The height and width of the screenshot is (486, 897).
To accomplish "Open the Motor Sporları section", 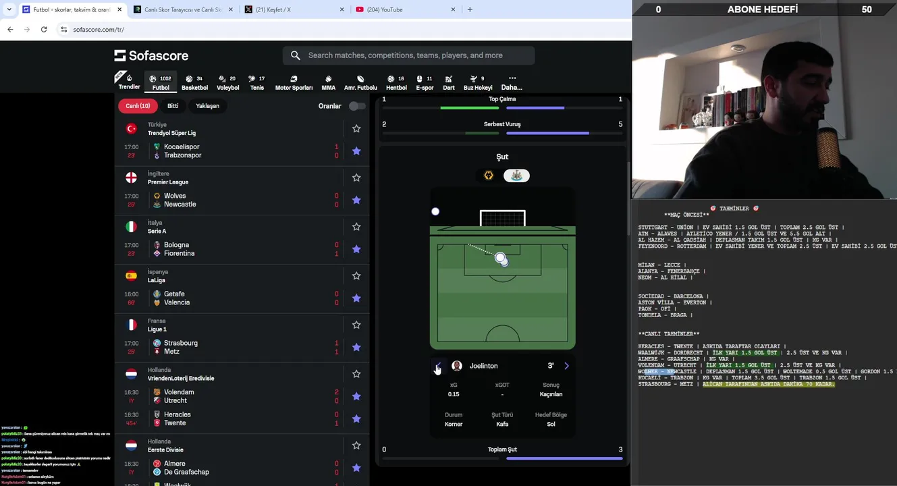I will point(294,82).
